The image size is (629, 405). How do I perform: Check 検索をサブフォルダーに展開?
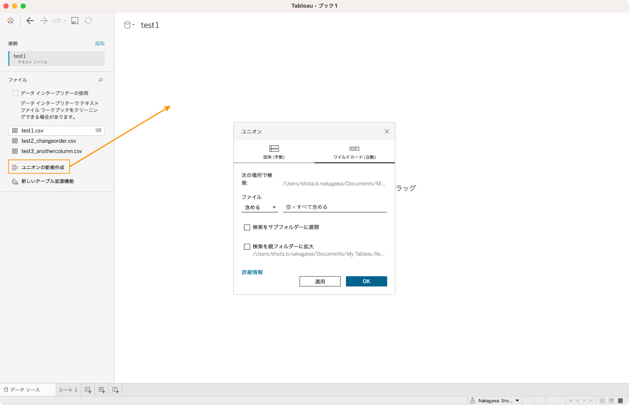coord(247,227)
